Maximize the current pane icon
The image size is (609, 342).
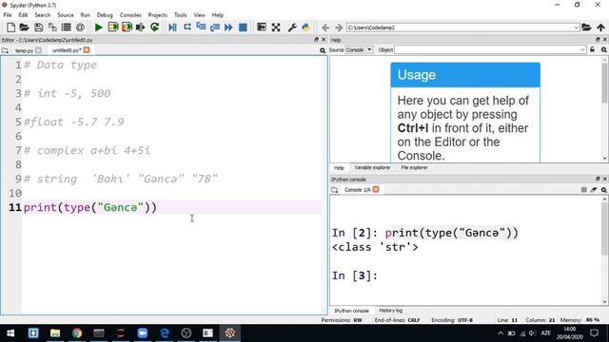click(x=262, y=28)
